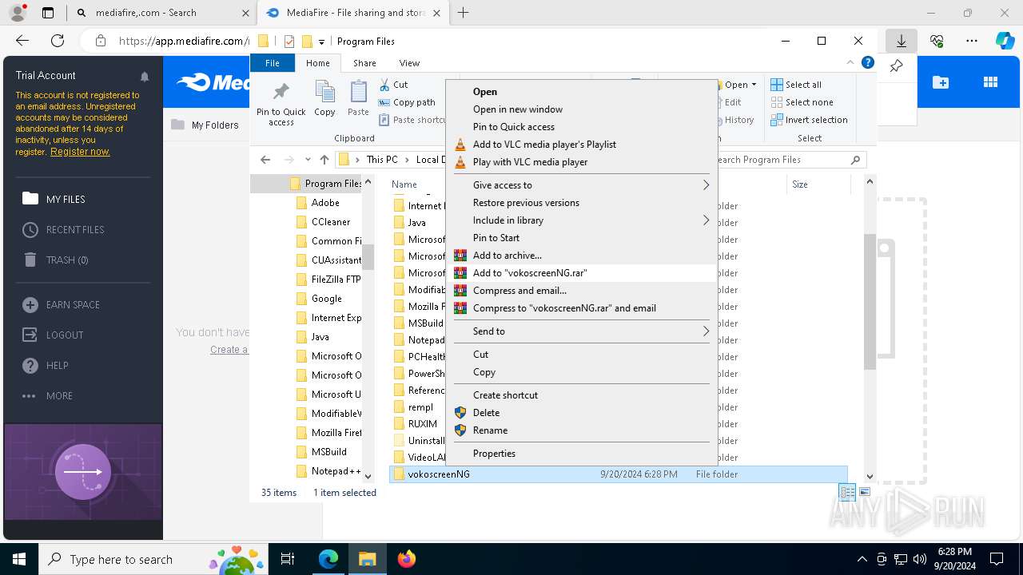
Task: Click Pin to Quick access ribbon icon
Action: point(281,103)
